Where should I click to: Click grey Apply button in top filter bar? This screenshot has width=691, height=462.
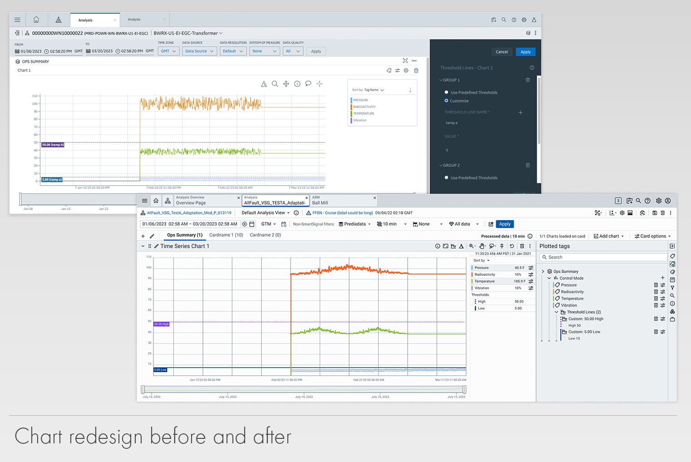(x=316, y=51)
